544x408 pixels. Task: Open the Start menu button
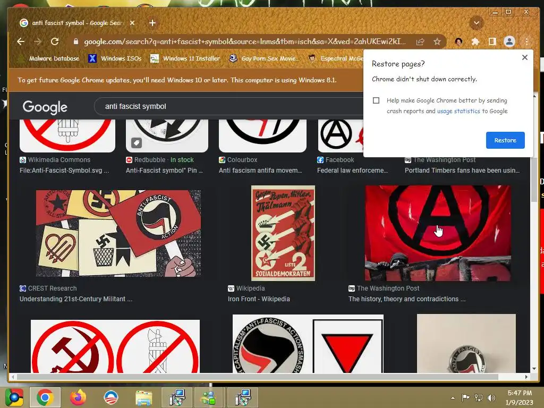(x=14, y=397)
